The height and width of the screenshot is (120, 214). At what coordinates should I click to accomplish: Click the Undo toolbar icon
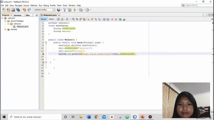[24, 10]
